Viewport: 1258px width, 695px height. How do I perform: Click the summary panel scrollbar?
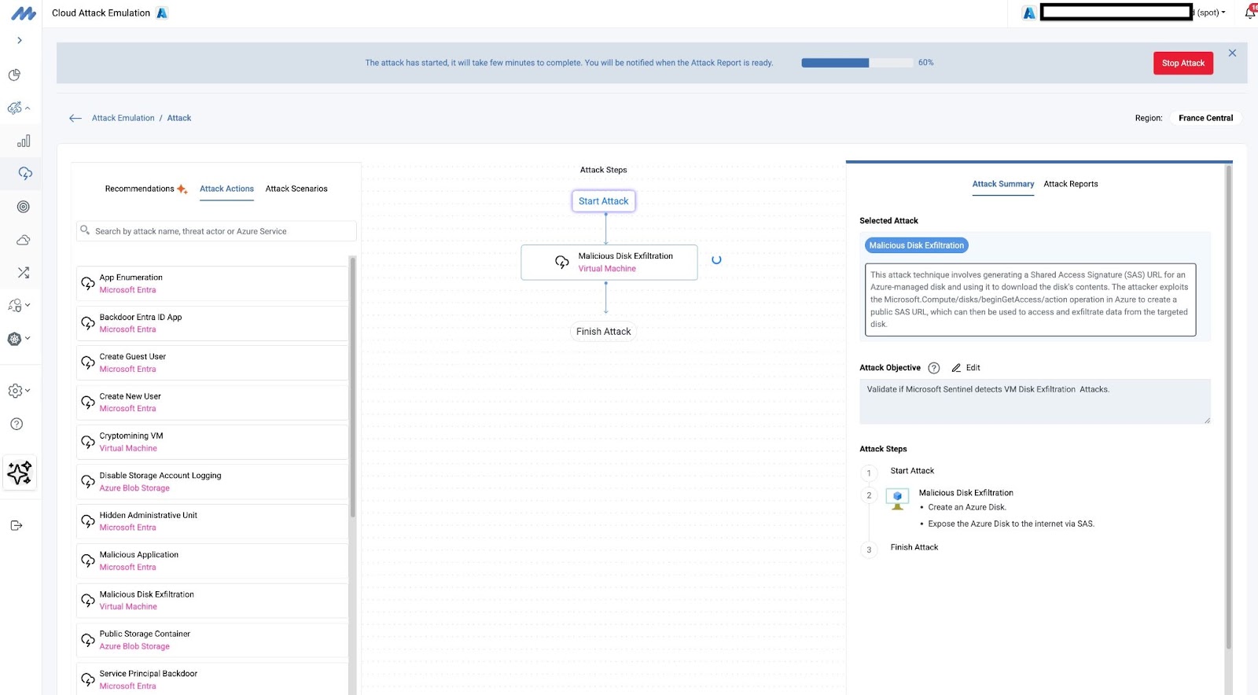click(1228, 407)
